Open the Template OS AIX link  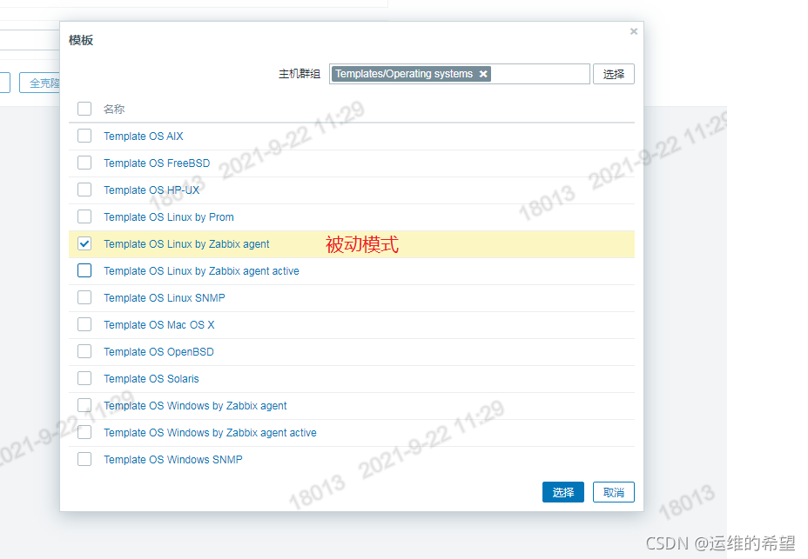click(144, 136)
